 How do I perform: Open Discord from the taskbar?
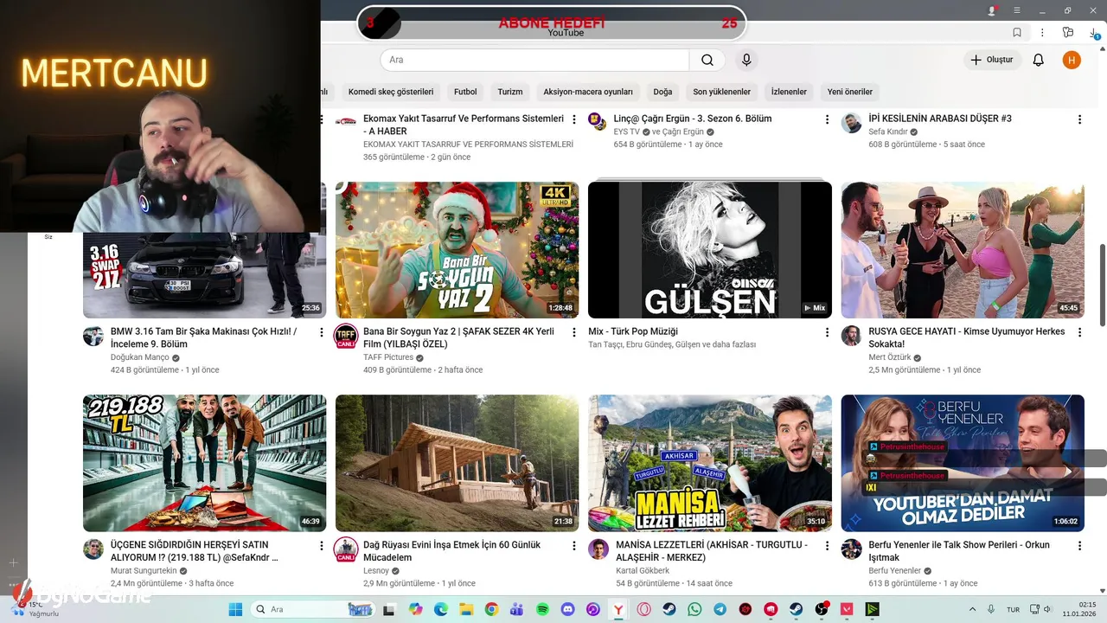[568, 609]
